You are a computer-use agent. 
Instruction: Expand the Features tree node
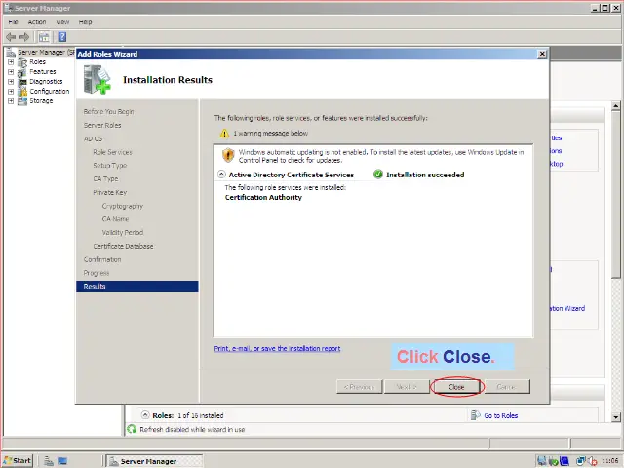[11, 71]
